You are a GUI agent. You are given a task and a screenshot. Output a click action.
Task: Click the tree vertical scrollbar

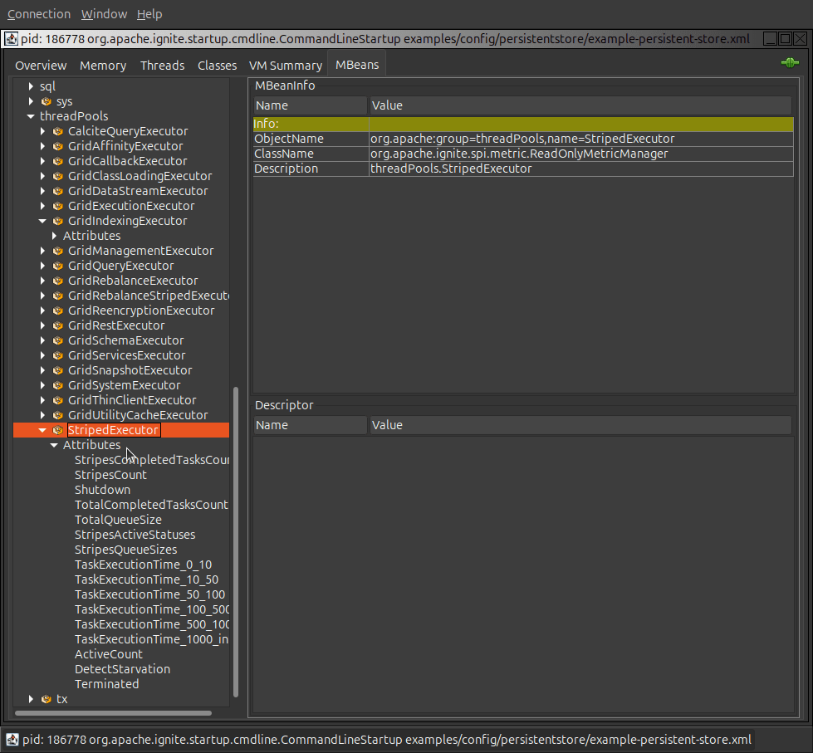click(236, 542)
